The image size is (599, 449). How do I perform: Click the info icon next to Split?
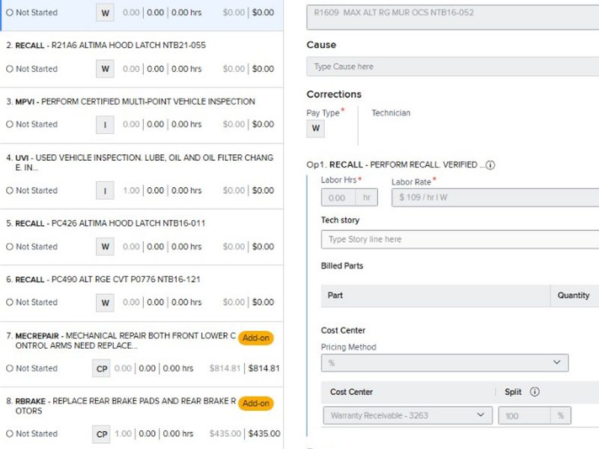[535, 391]
